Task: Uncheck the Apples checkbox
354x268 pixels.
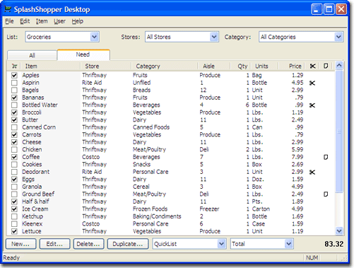Action: 14,75
